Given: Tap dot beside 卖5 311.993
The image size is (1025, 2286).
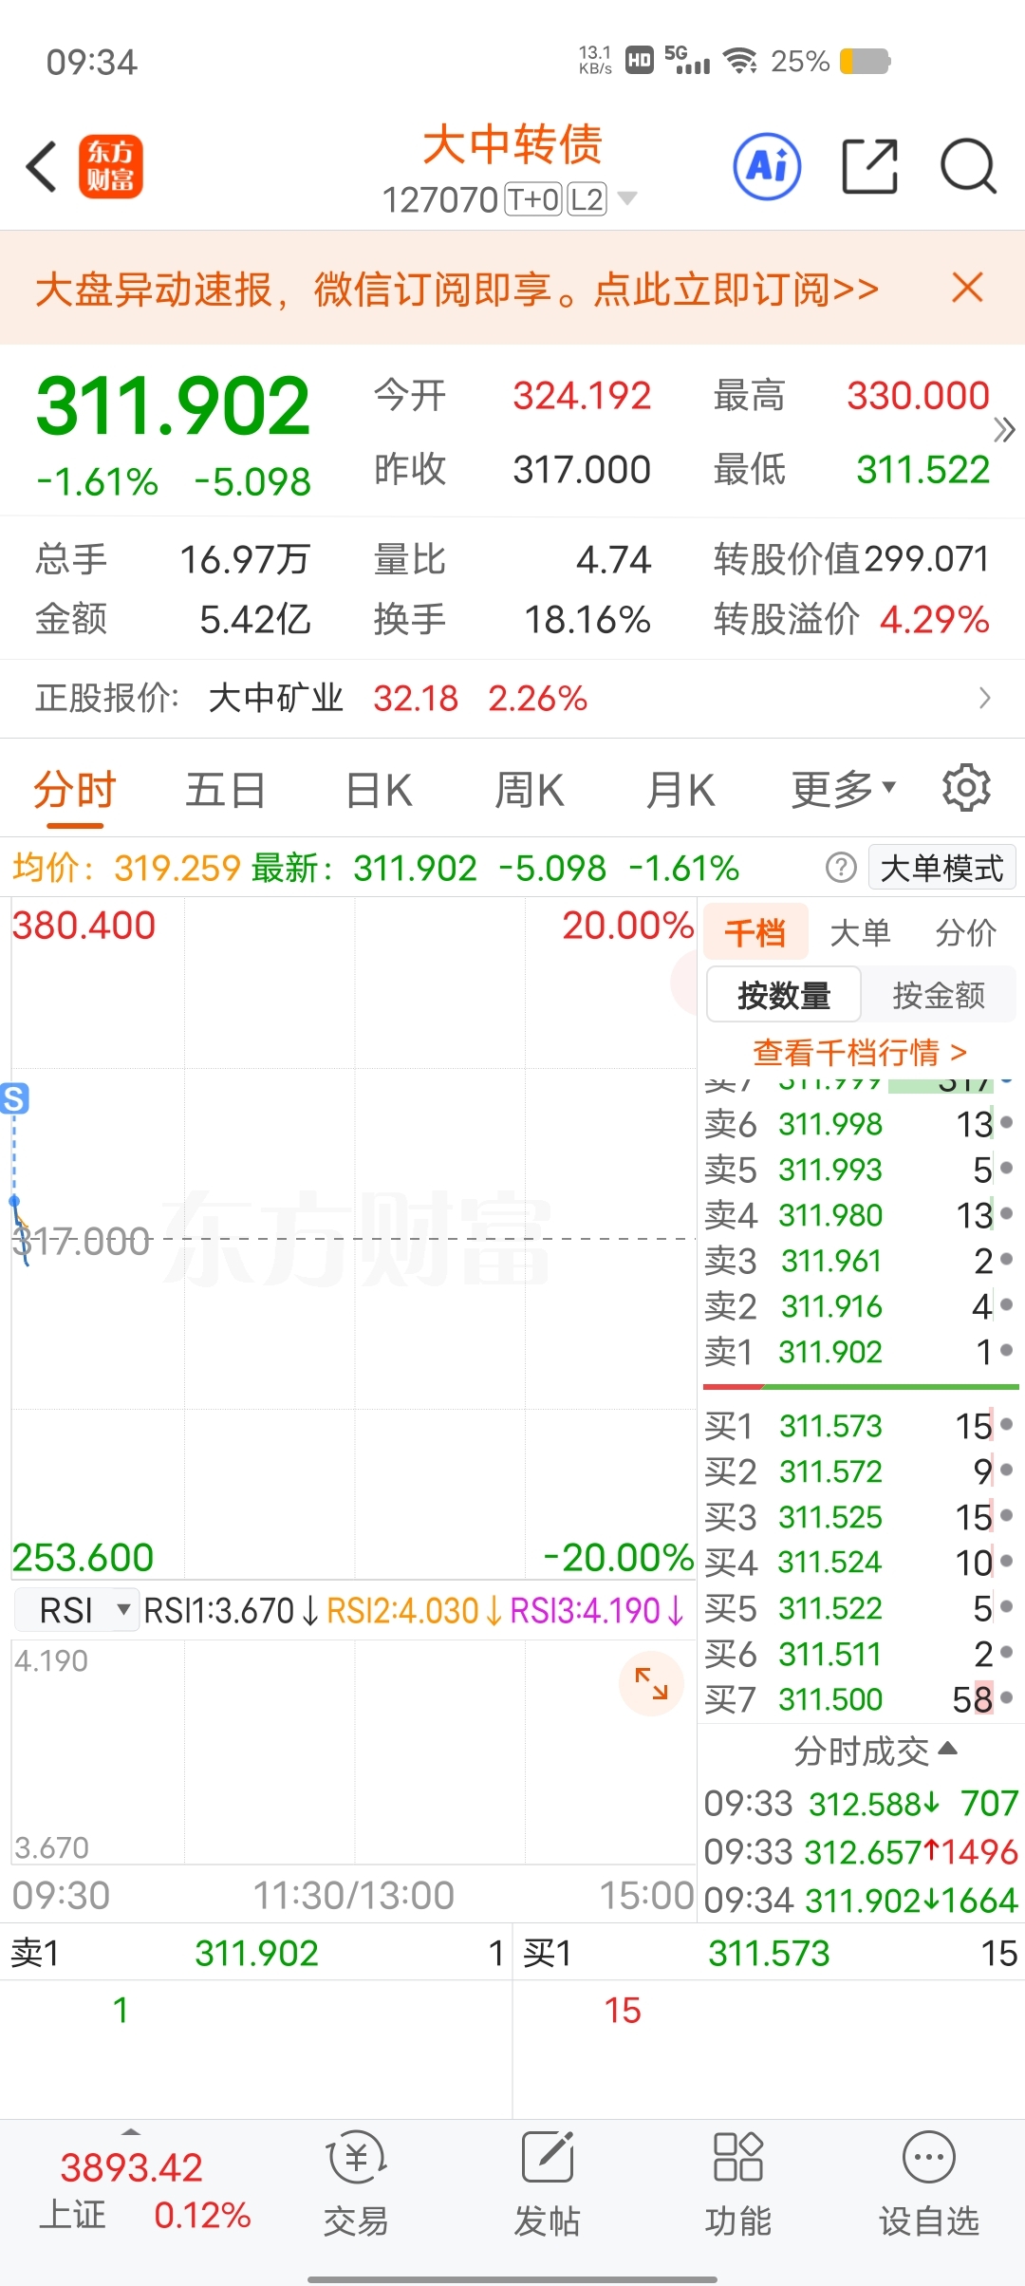Looking at the screenshot, I should [x=1006, y=1169].
